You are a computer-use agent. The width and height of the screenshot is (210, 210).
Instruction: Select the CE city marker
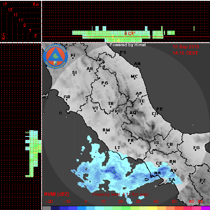[x=159, y=166]
